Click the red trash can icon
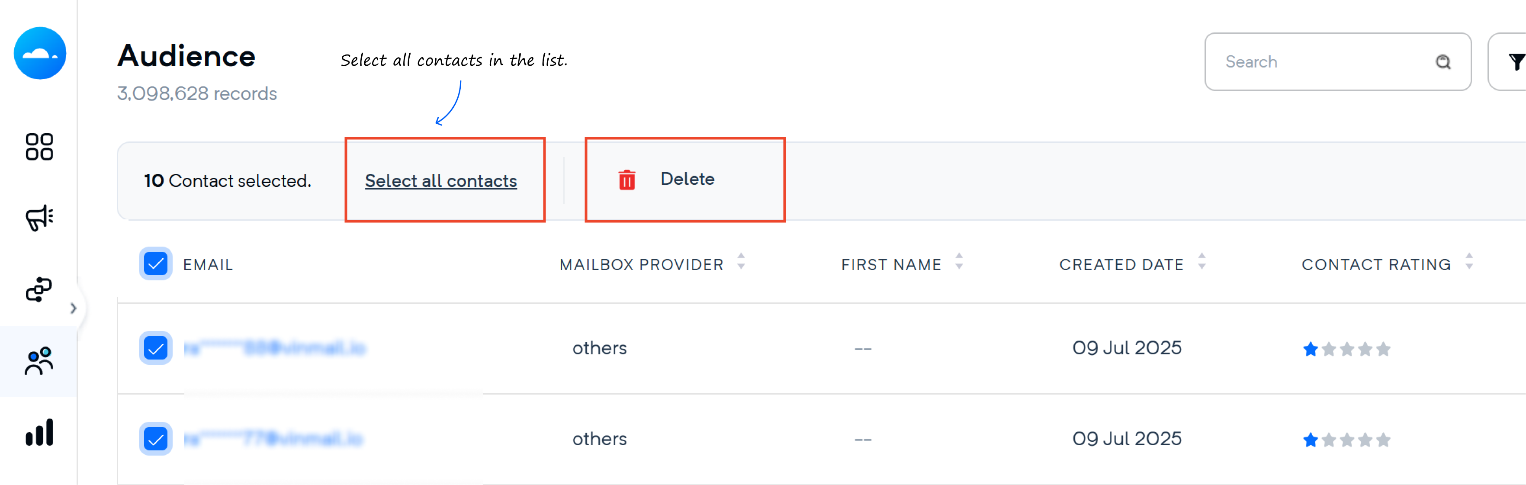 click(x=627, y=180)
